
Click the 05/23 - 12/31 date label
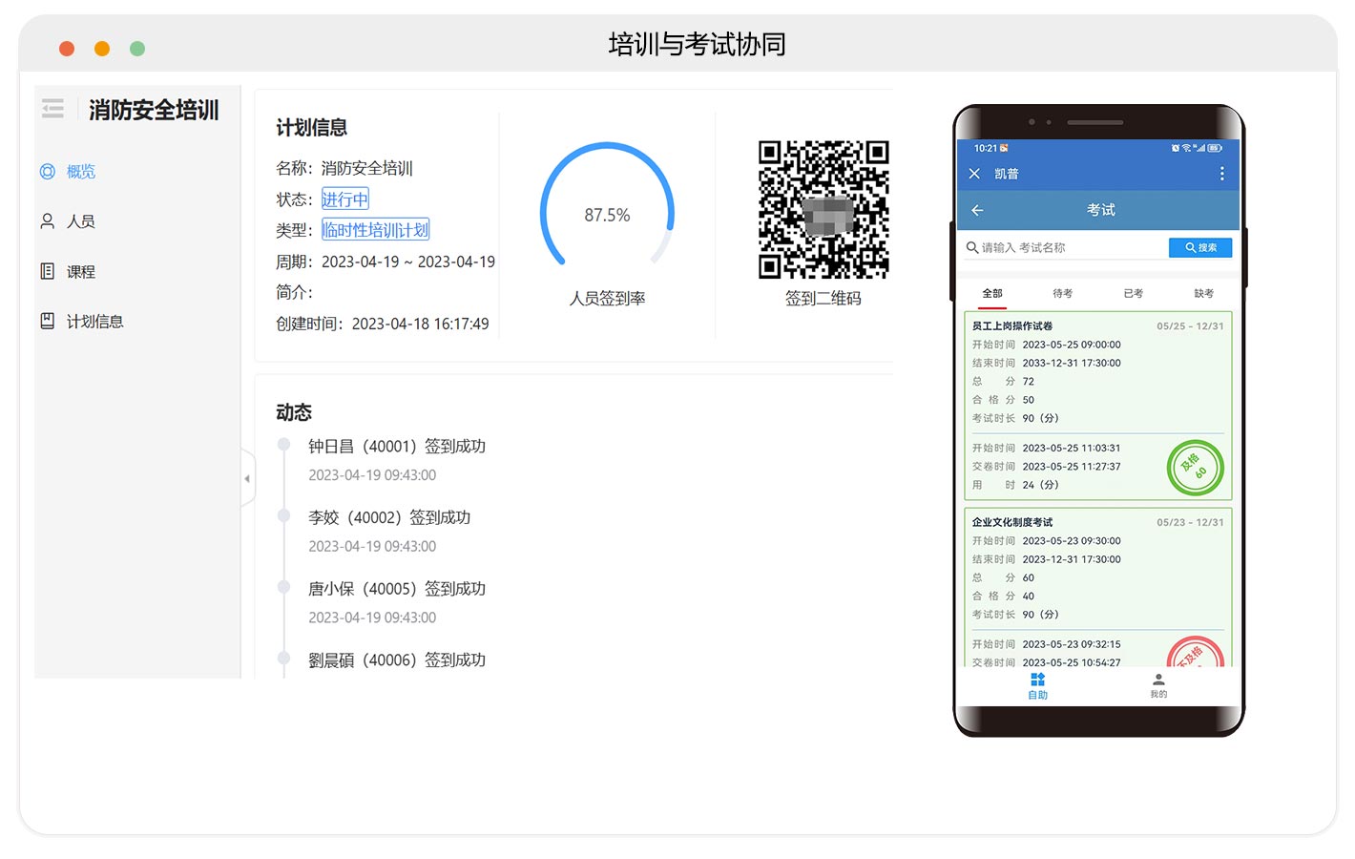1190,522
